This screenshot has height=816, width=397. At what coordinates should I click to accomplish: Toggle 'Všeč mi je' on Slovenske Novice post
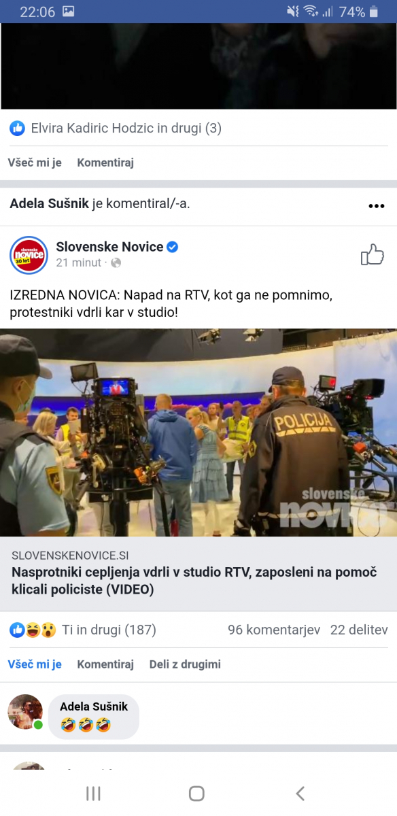point(35,664)
